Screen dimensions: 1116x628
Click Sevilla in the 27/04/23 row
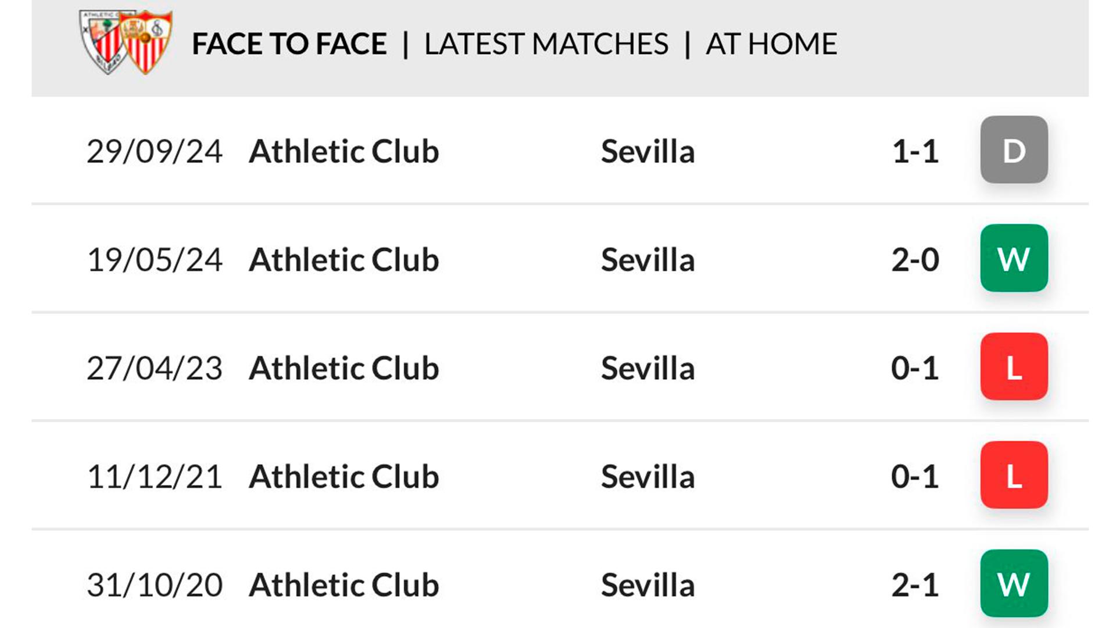648,369
